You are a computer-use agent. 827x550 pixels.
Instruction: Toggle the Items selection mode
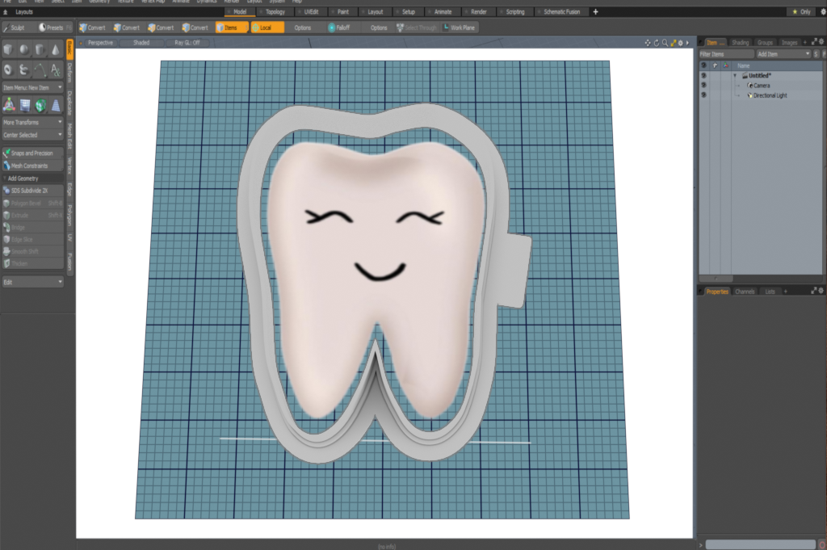[x=231, y=27]
